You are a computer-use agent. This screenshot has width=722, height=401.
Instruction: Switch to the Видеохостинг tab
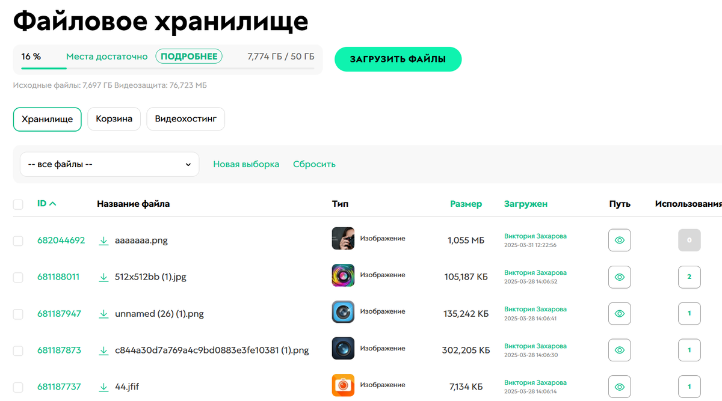[186, 119]
